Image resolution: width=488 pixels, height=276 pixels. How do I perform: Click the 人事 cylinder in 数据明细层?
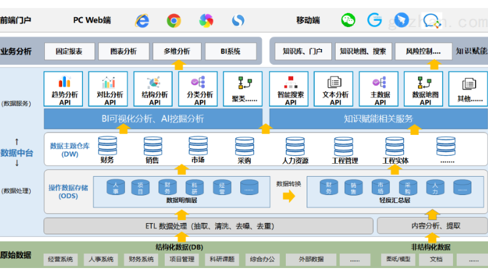click(116, 187)
